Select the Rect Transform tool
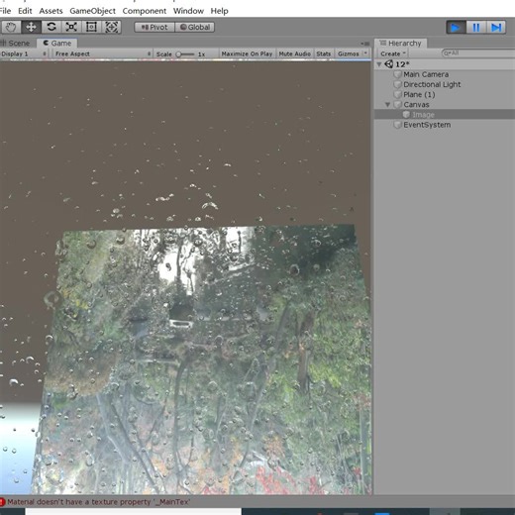The image size is (515, 515). (91, 27)
